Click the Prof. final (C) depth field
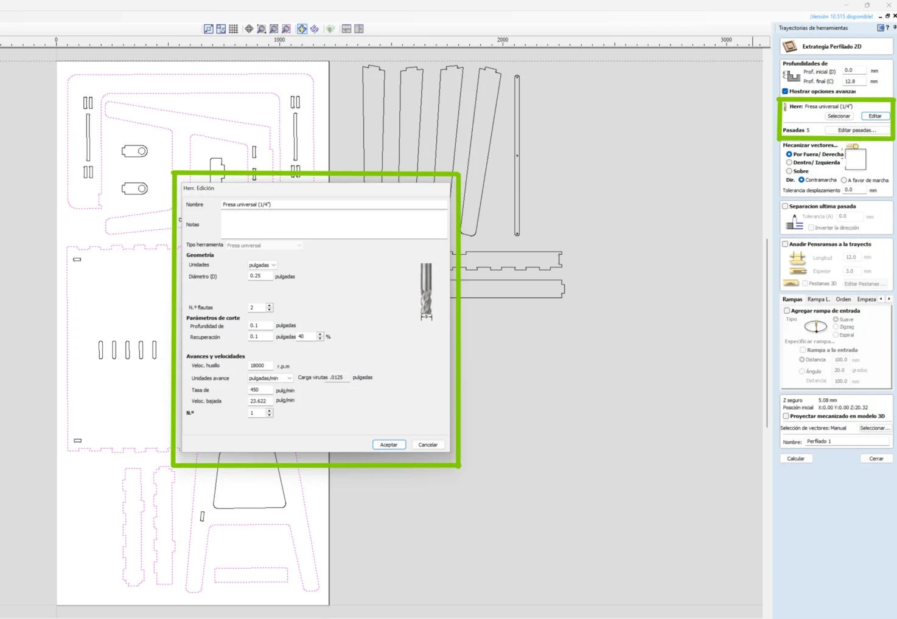The height and width of the screenshot is (619, 897). tap(854, 81)
